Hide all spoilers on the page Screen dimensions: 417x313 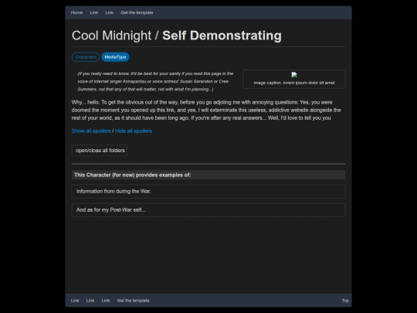point(134,131)
